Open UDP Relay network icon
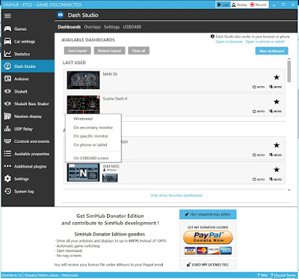 (x=7, y=129)
